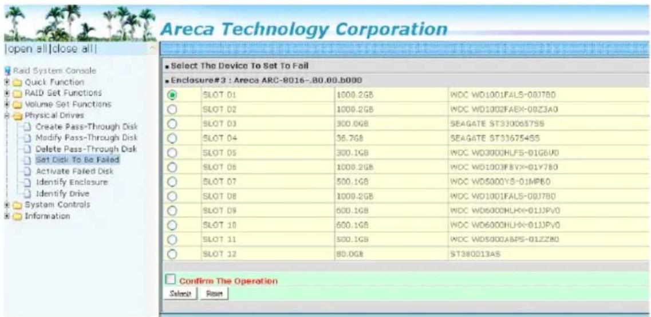
Task: Click the SEAGATE ST3300657SS model text
Action: coord(497,124)
